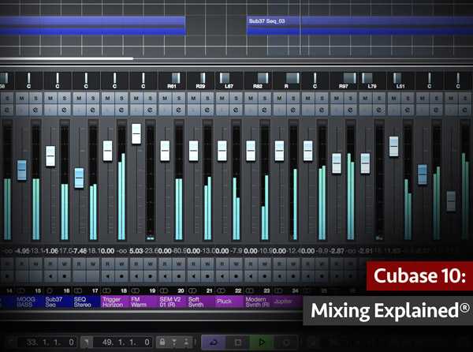Solo the FM Warm channel
This screenshot has width=473, height=352.
coord(150,98)
